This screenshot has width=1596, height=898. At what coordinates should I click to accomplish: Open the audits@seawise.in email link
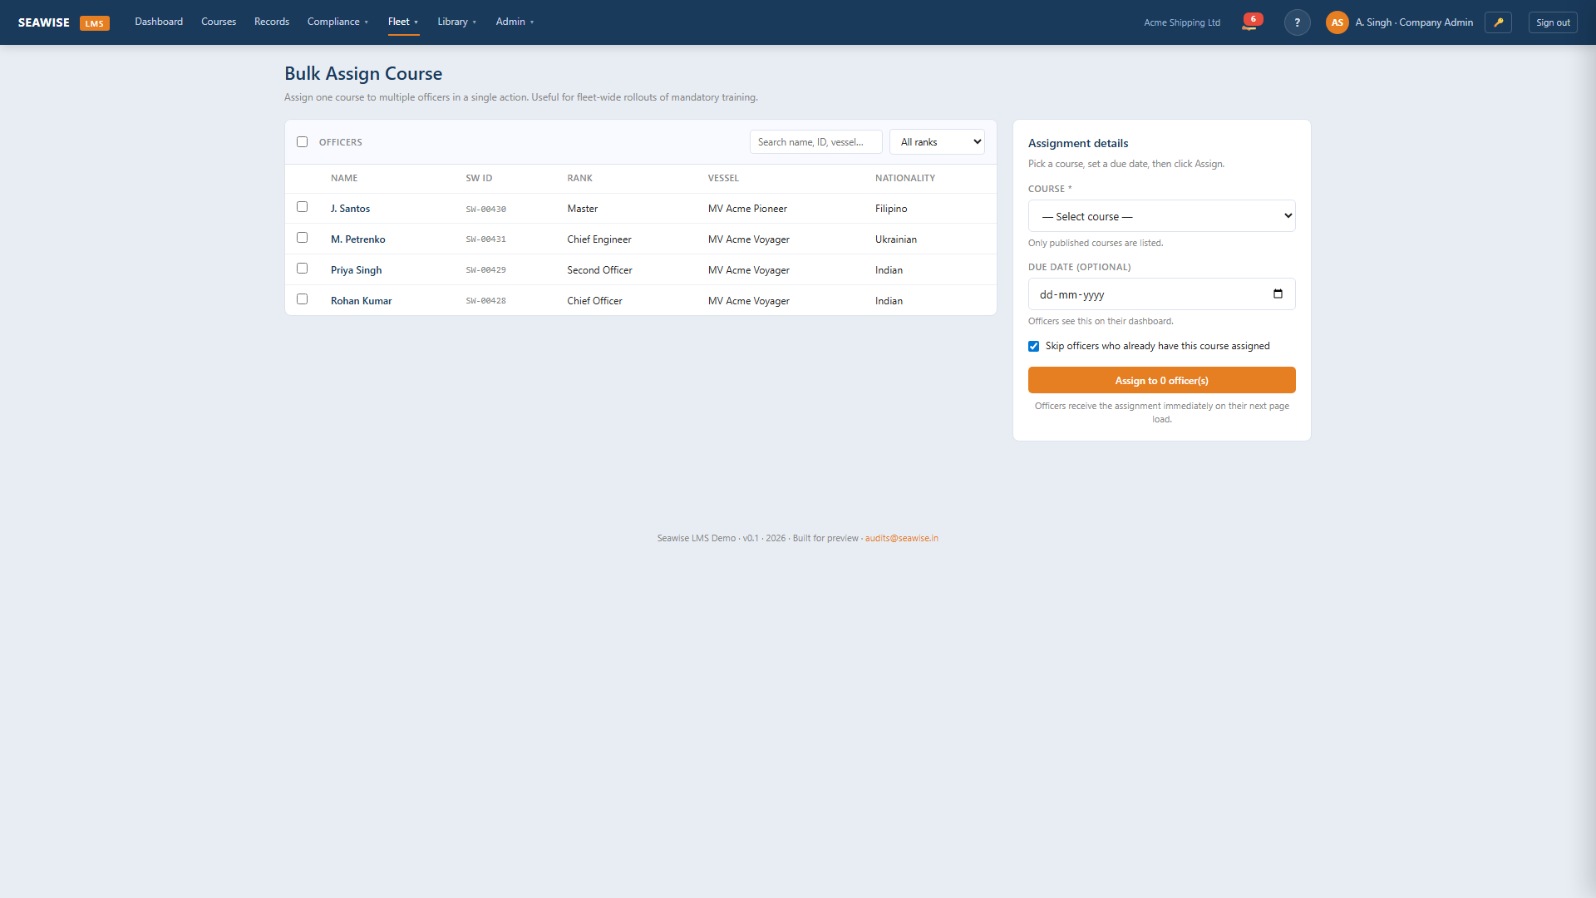pos(901,539)
